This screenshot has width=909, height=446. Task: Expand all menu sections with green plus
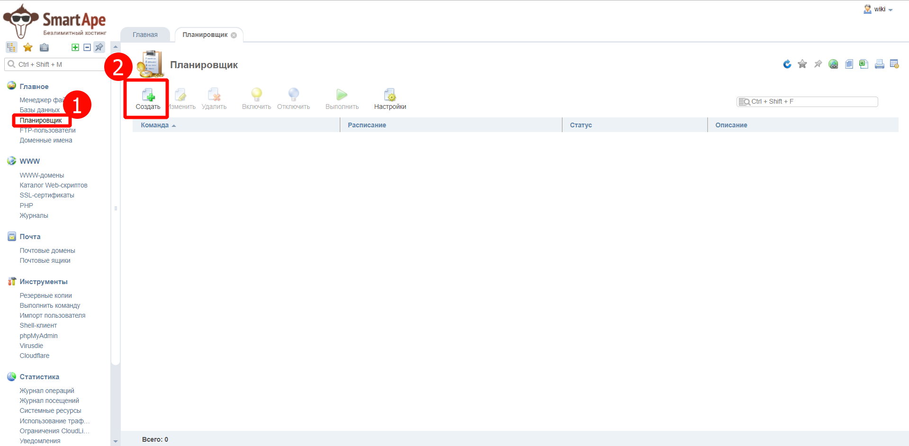tap(75, 47)
